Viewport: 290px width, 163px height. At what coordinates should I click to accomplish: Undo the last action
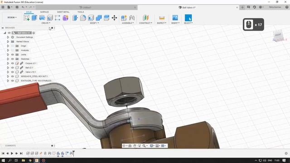23,7
